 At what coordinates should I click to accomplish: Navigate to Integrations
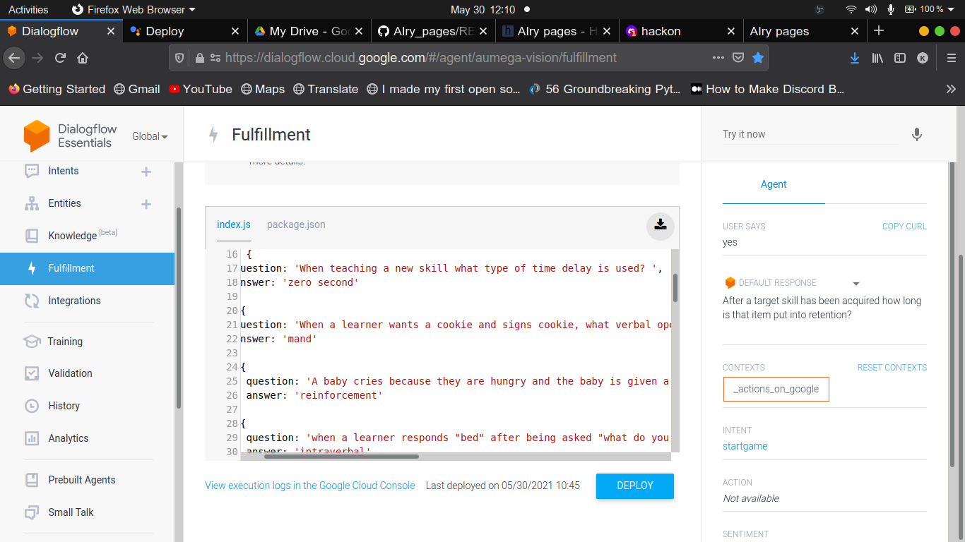point(74,301)
